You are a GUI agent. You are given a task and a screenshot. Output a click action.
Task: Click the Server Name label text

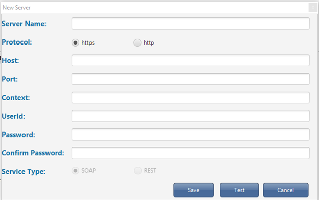click(24, 24)
